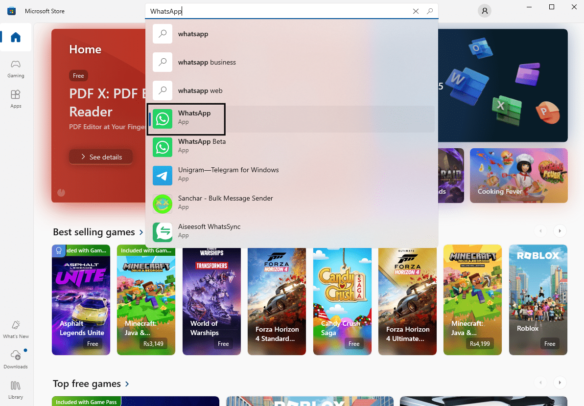
Task: Open the Roblox game thumbnail
Action: point(537,300)
